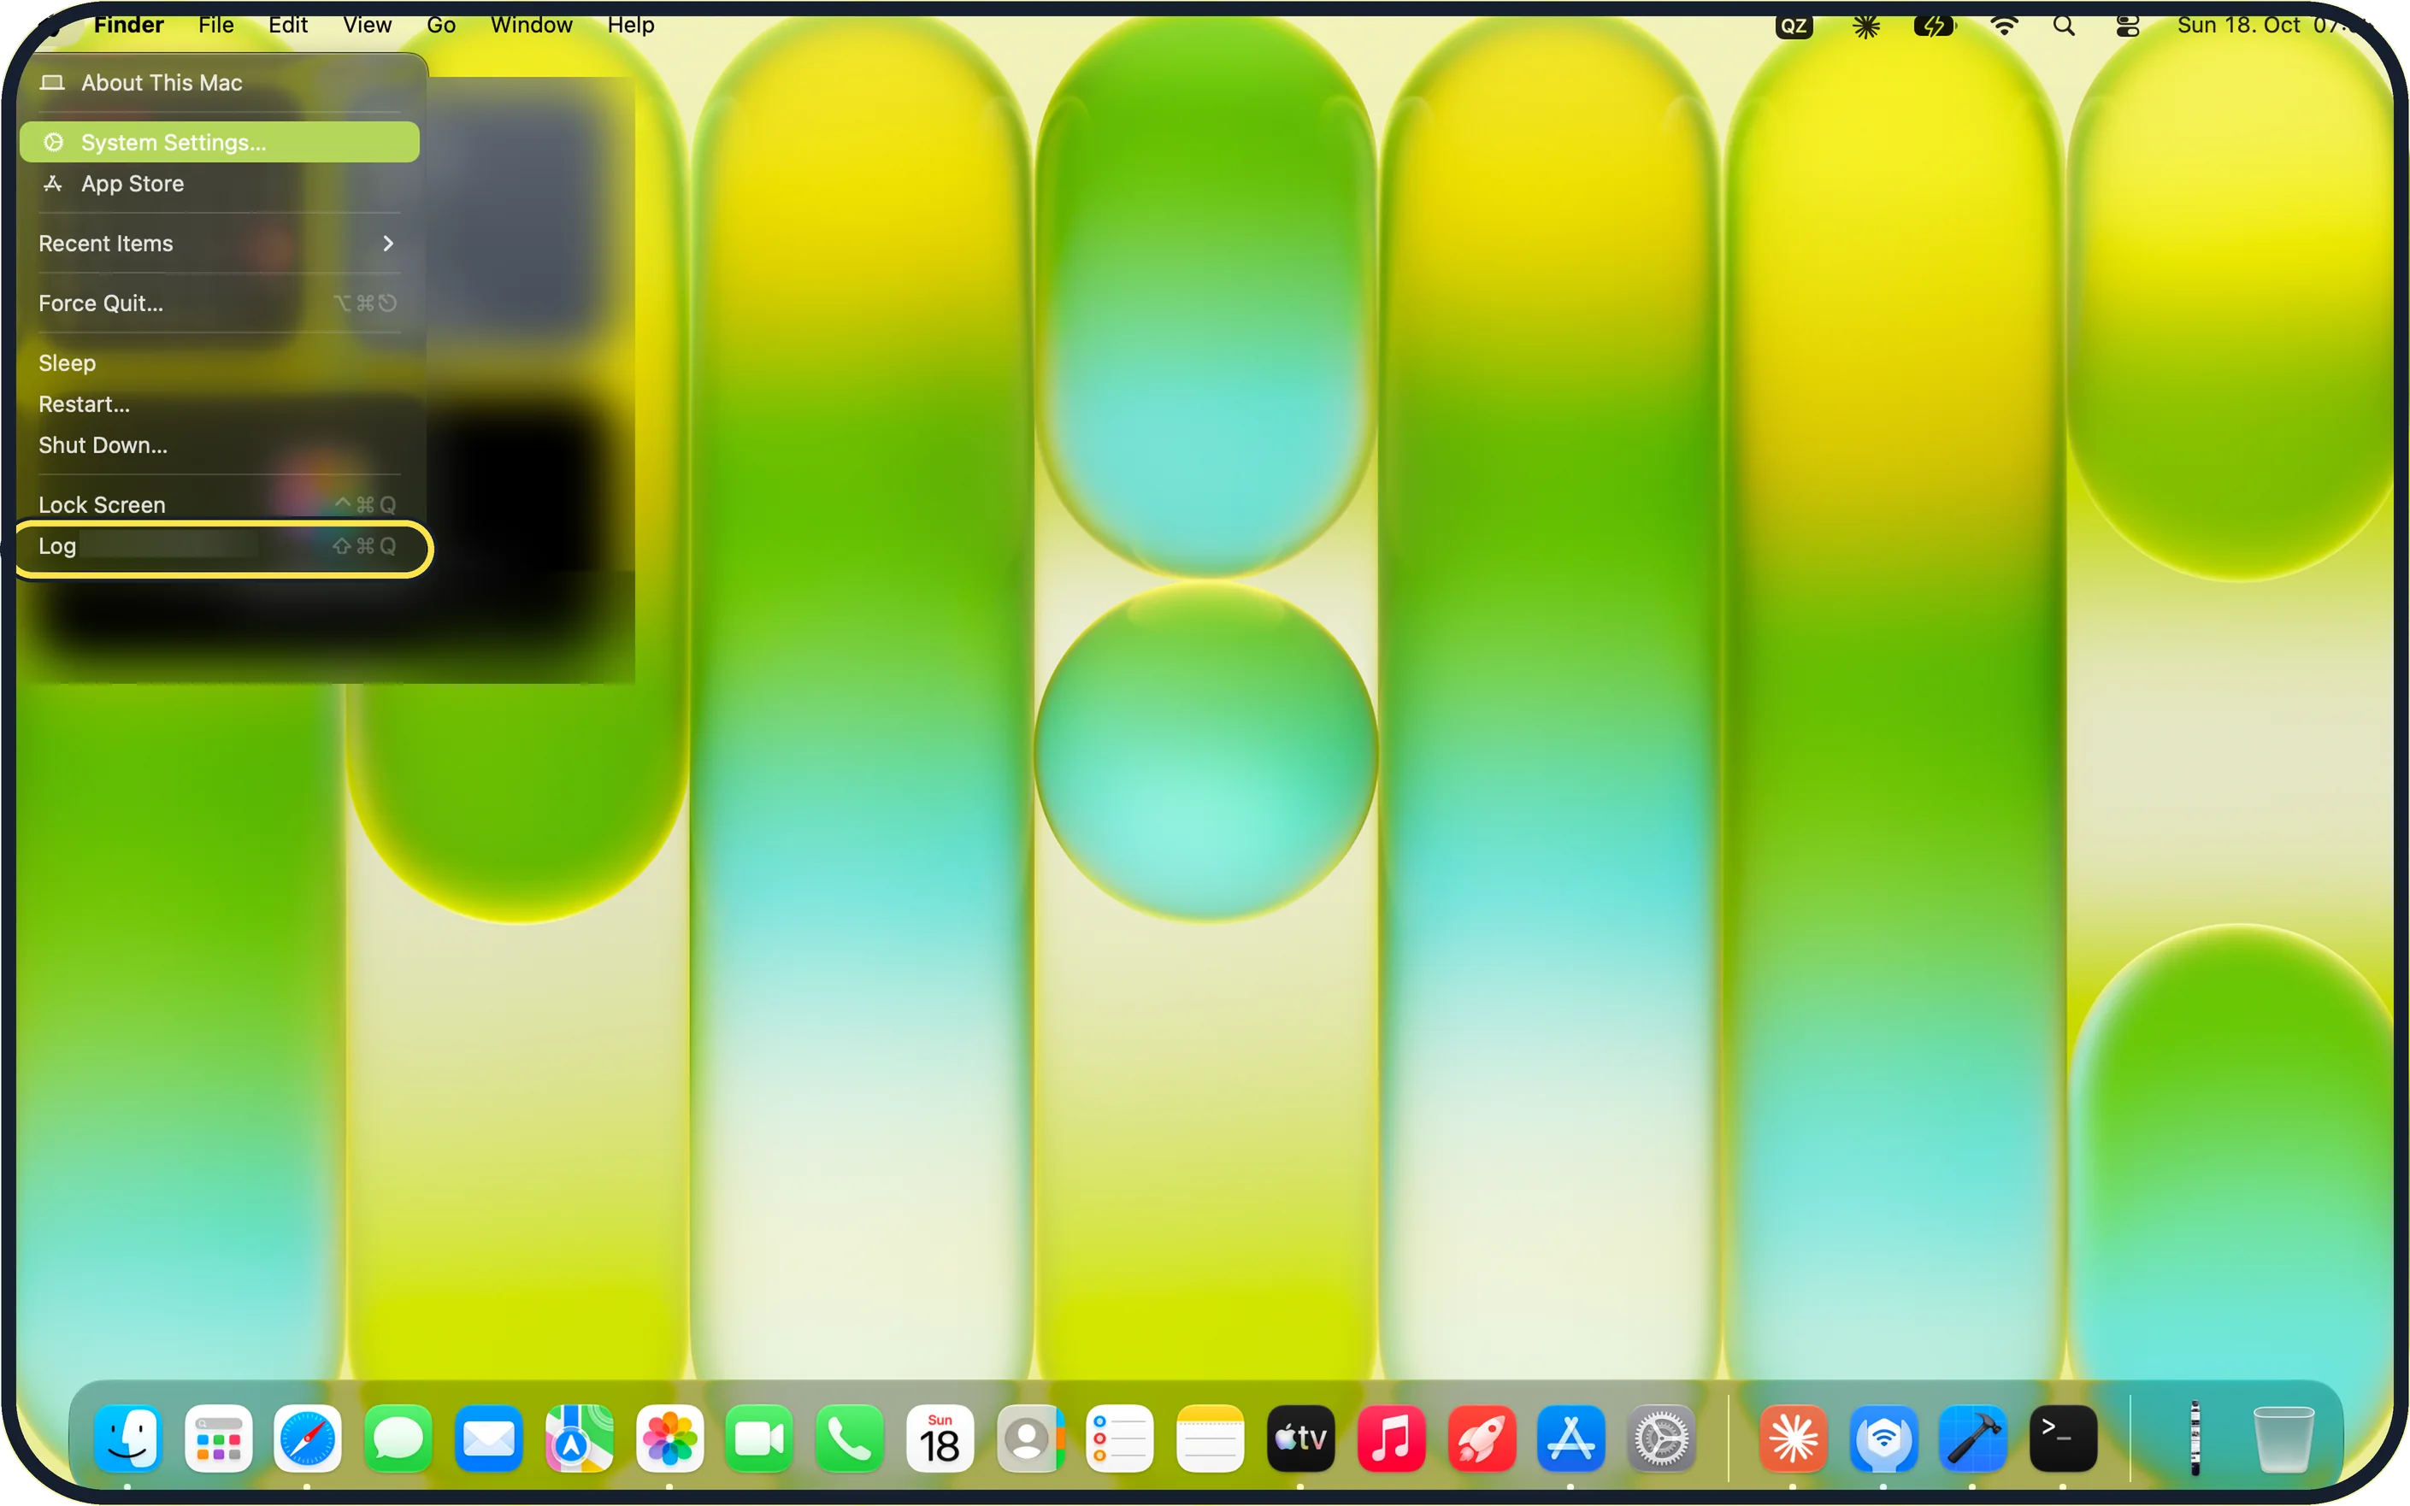Put the Mac to Sleep
This screenshot has height=1506, width=2410.
(219, 362)
